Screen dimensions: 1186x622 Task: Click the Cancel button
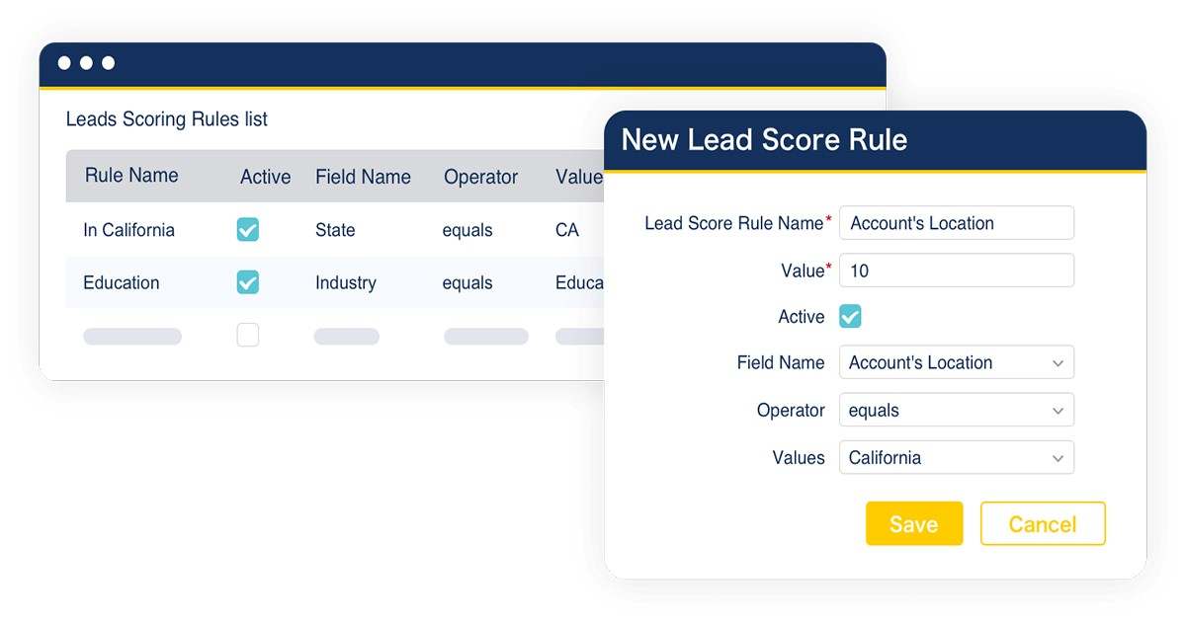[1043, 523]
